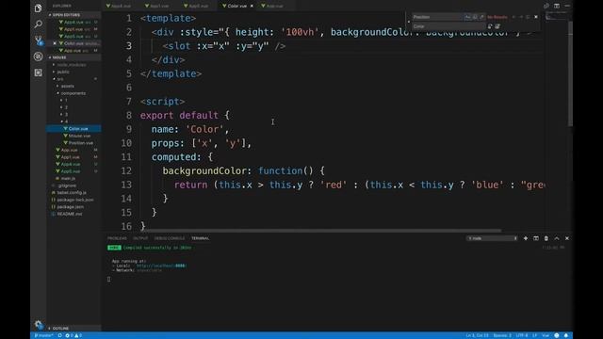Click the replace input containing 'Color'
Screen dimensions: 603x339
449,26
